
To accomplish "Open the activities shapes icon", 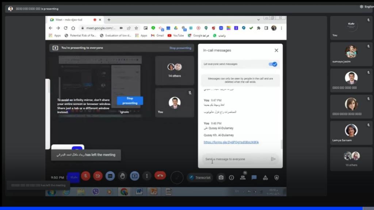I will pyautogui.click(x=265, y=178).
